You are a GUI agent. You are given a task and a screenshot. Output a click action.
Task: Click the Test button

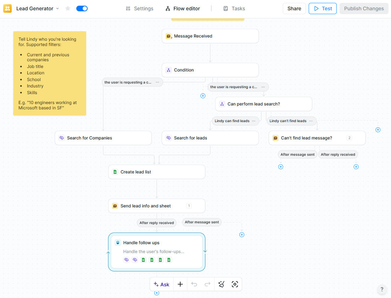click(322, 8)
